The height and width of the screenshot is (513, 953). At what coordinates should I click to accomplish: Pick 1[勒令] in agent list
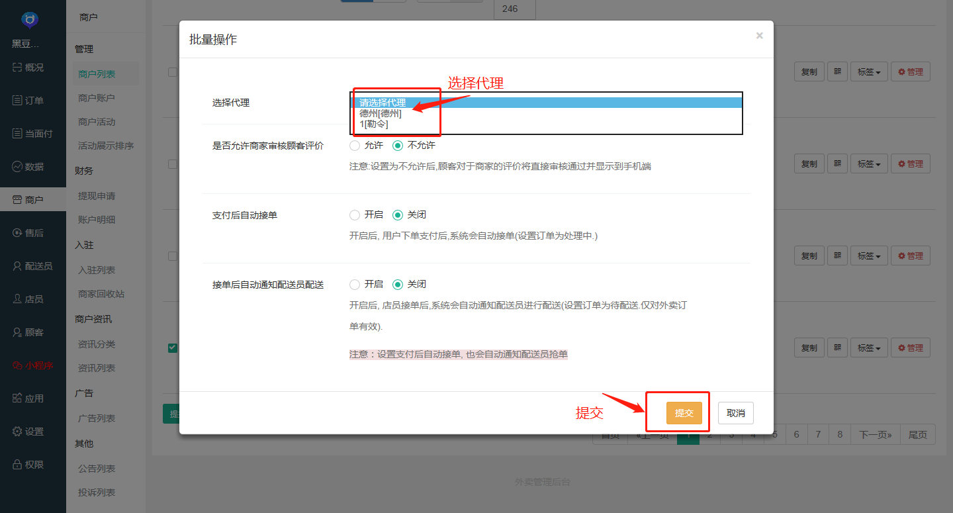(546, 124)
